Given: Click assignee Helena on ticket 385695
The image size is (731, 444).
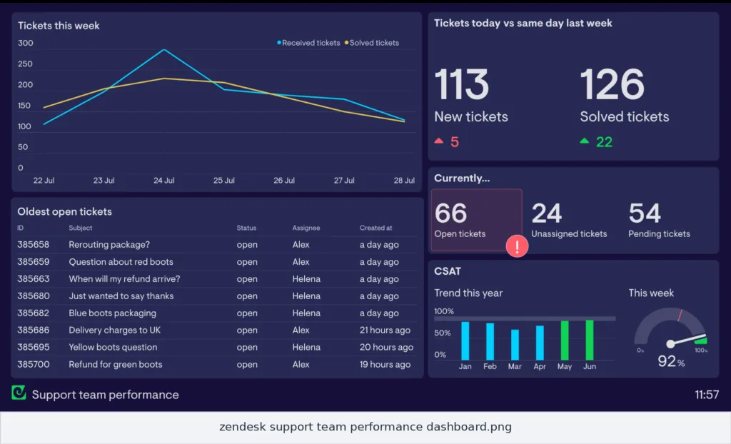Looking at the screenshot, I should click(x=306, y=347).
